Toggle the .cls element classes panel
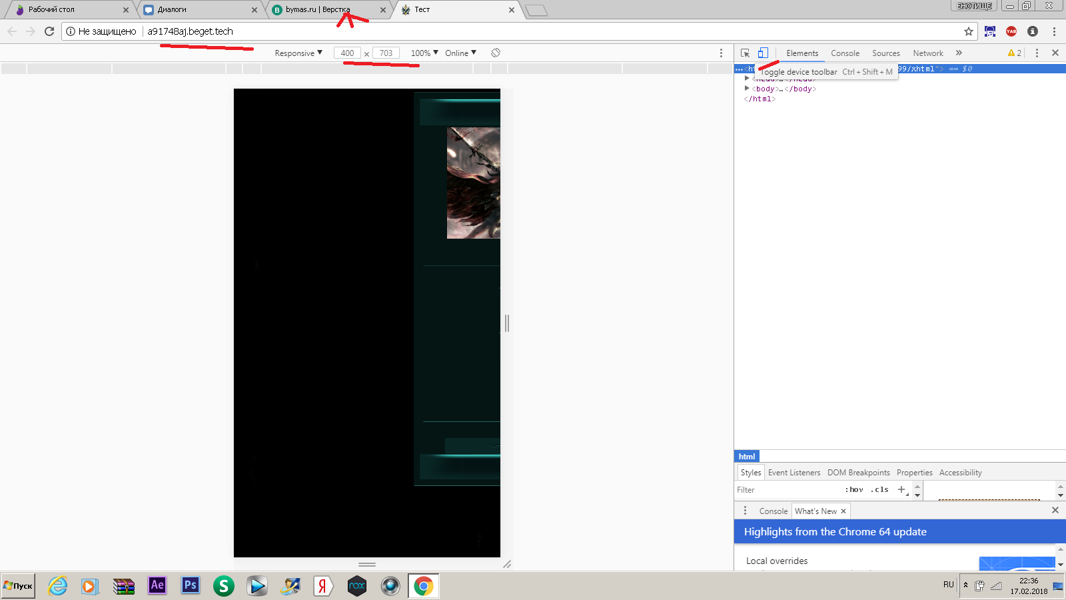The image size is (1066, 600). (x=879, y=489)
